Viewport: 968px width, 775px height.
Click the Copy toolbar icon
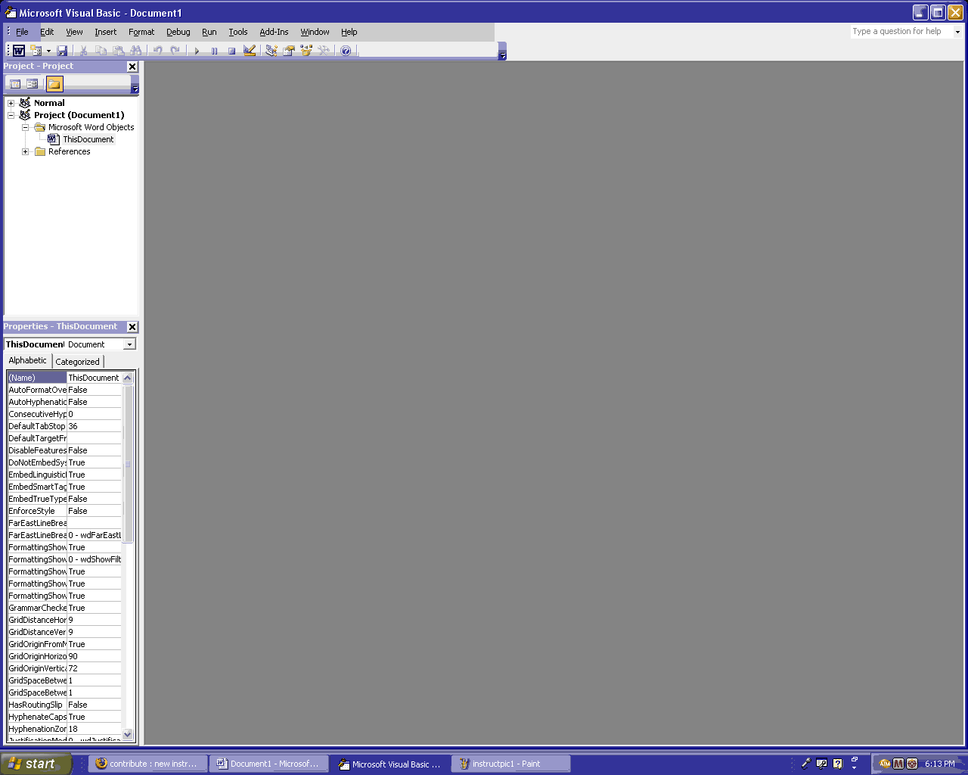(101, 51)
